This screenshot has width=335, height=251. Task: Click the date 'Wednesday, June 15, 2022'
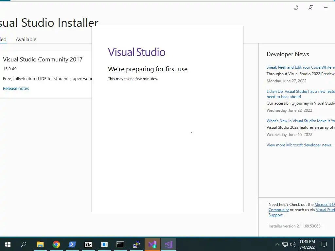tap(290, 134)
